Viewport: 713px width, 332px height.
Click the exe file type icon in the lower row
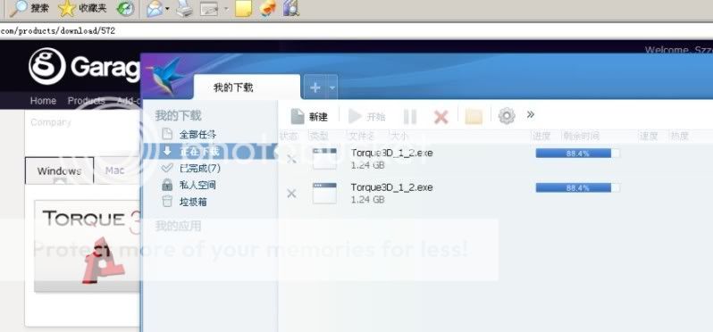pyautogui.click(x=324, y=193)
